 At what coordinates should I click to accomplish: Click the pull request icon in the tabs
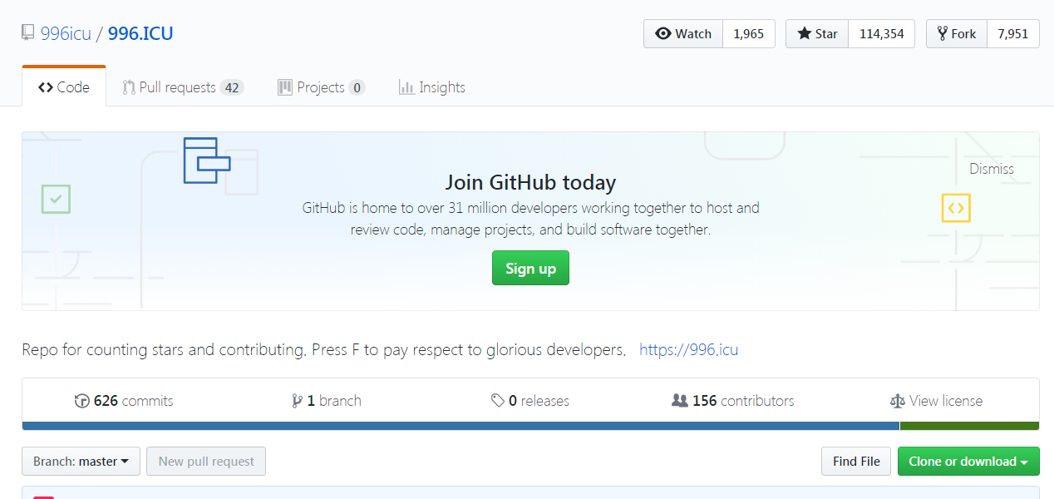[x=129, y=87]
